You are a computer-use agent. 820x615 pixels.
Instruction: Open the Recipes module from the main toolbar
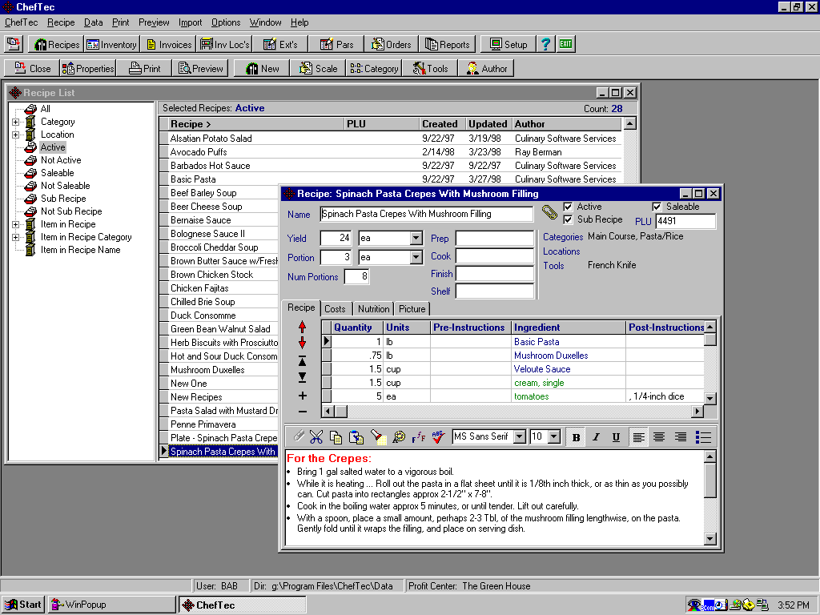[x=57, y=45]
